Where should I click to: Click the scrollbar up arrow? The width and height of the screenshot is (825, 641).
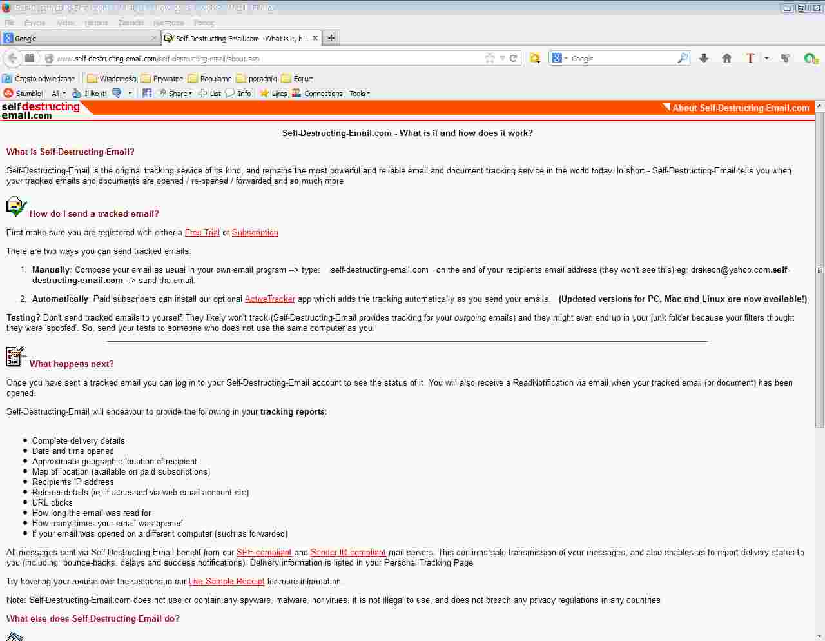[x=820, y=106]
